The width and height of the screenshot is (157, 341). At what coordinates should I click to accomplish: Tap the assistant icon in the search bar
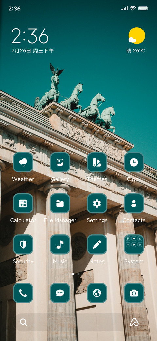134,322
